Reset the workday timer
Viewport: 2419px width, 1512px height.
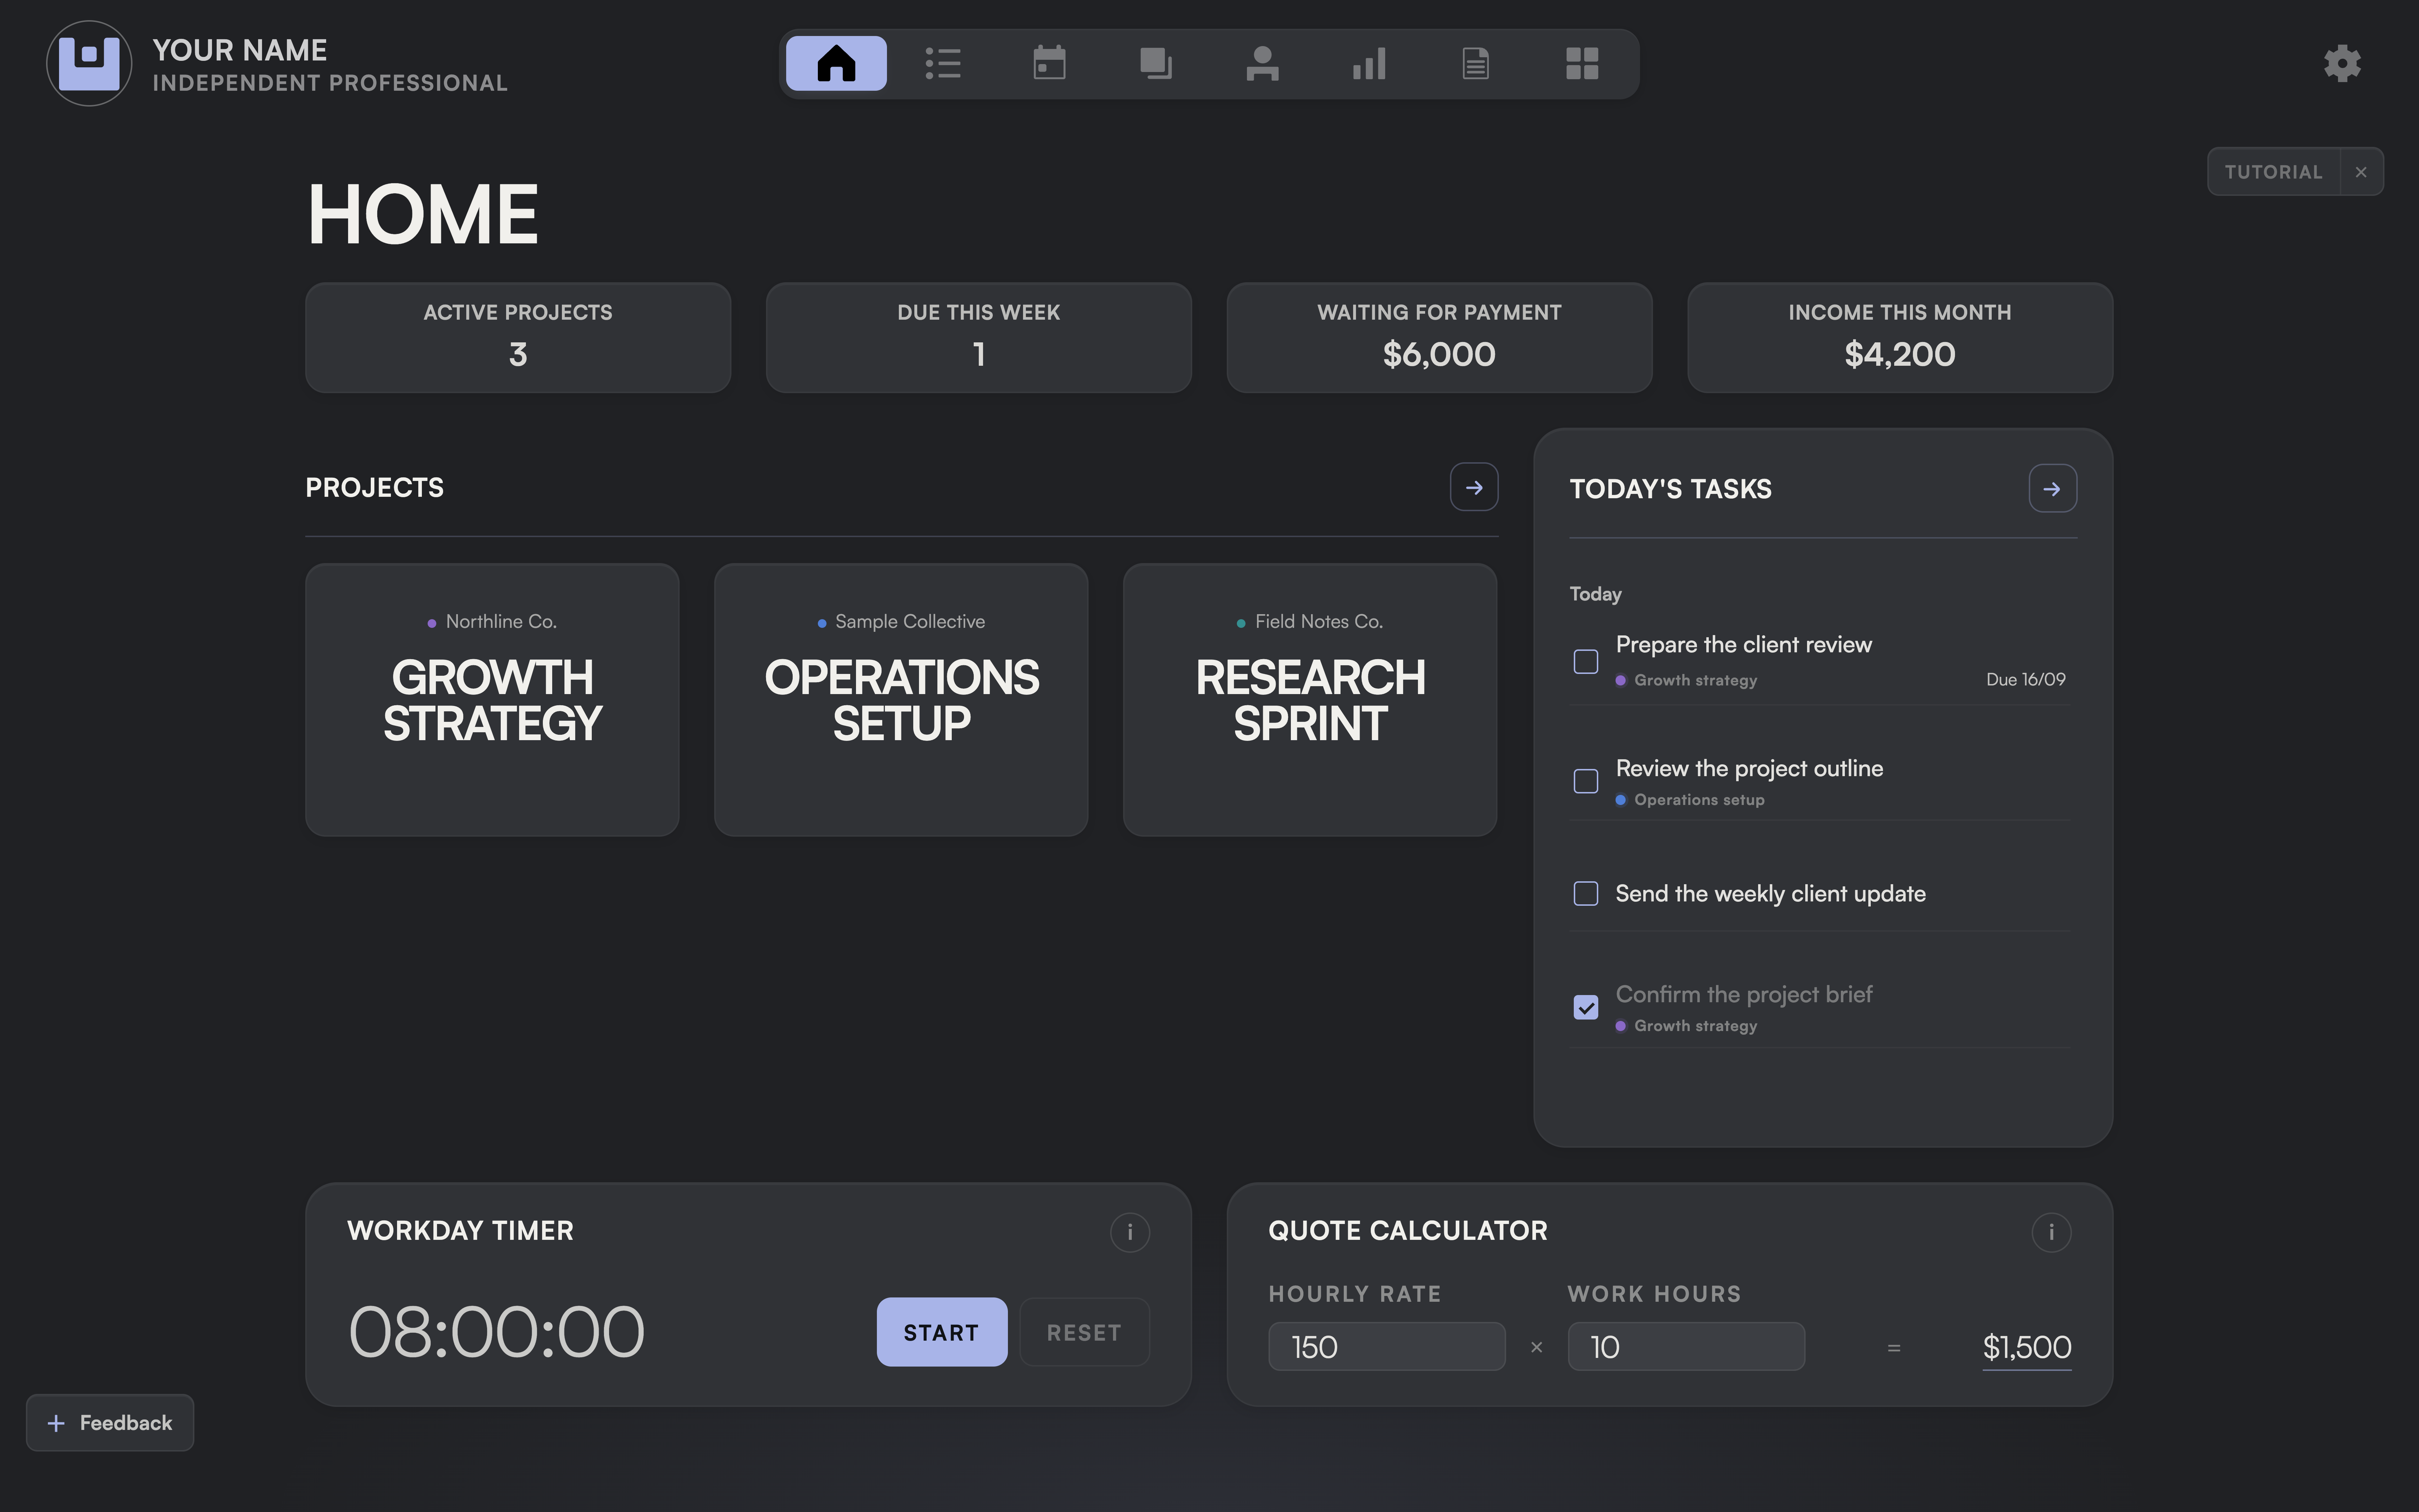[x=1085, y=1332]
